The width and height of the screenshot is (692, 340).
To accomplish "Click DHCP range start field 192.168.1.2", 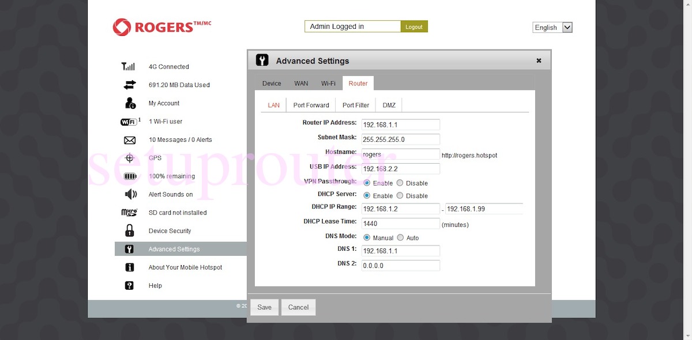I will pos(401,209).
